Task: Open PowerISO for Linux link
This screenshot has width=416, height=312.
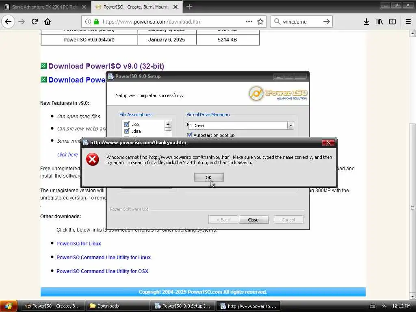Action: pos(79,244)
